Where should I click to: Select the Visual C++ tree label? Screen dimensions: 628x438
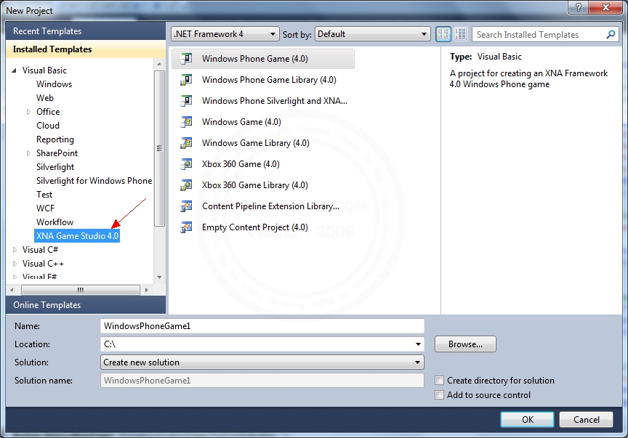tap(44, 264)
